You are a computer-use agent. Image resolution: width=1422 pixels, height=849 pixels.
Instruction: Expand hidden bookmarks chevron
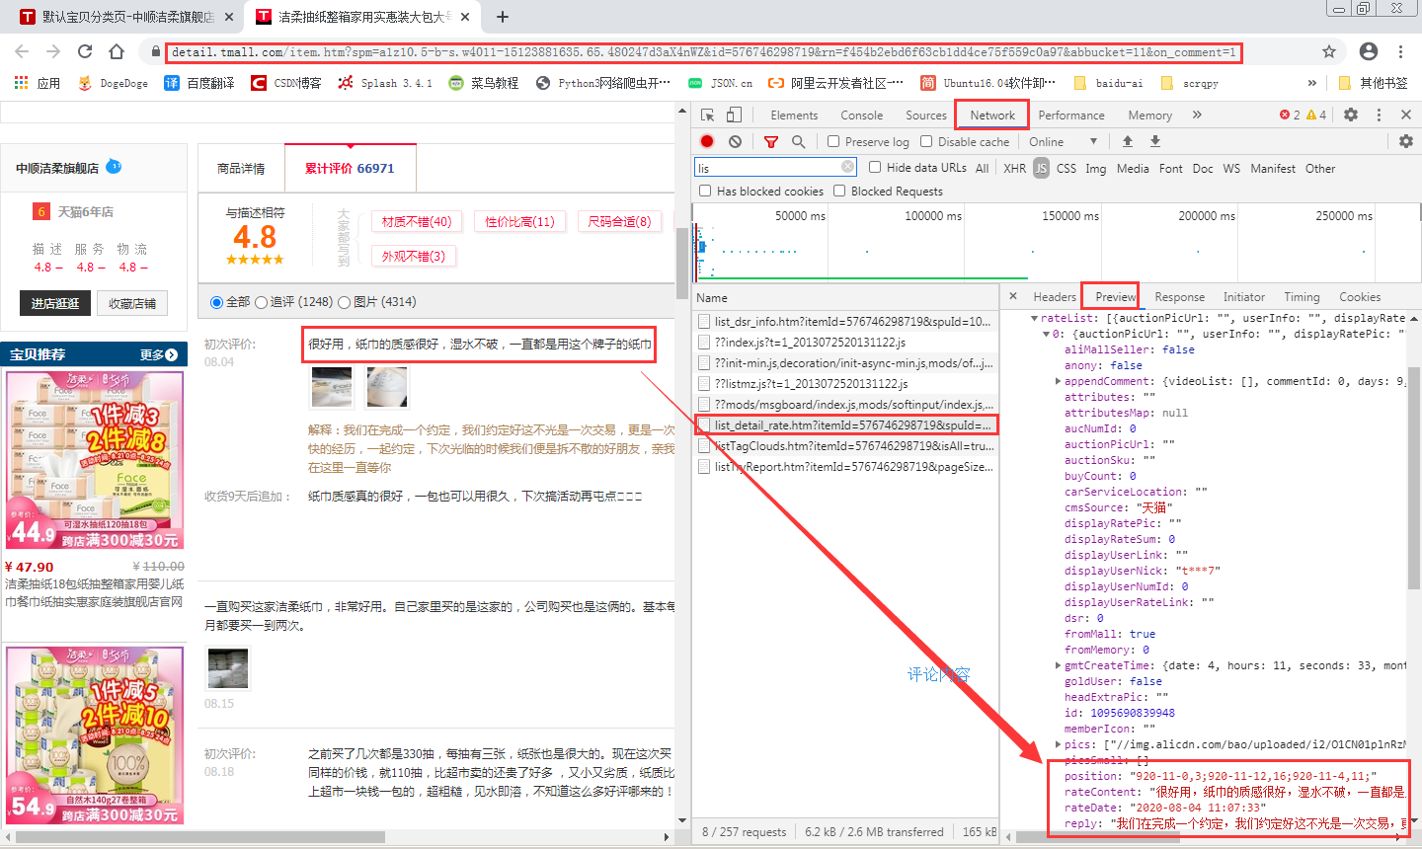point(1311,83)
